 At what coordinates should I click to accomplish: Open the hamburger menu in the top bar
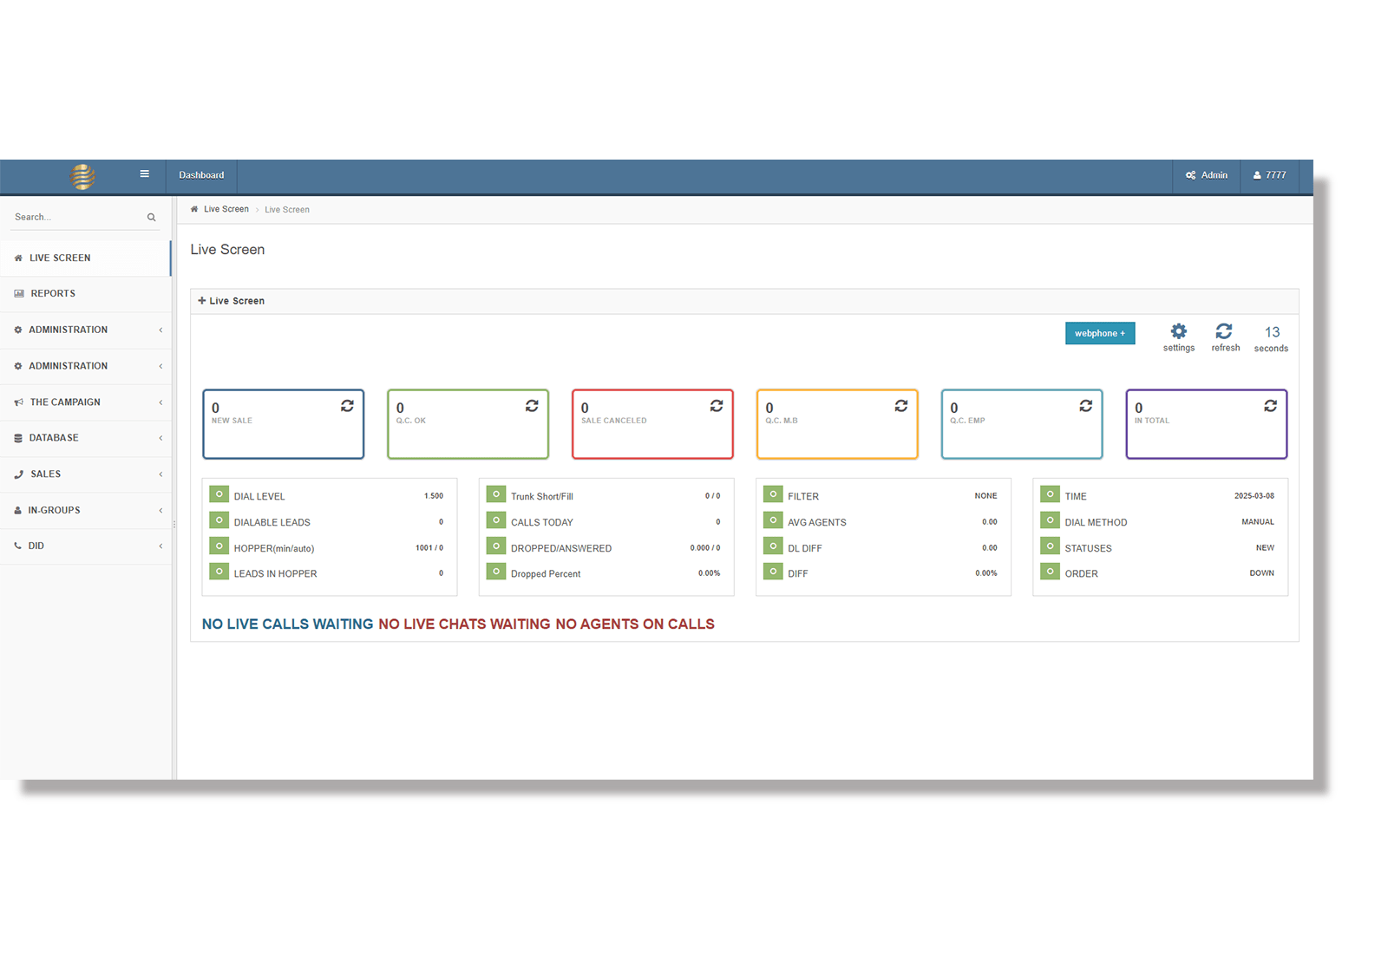point(144,173)
